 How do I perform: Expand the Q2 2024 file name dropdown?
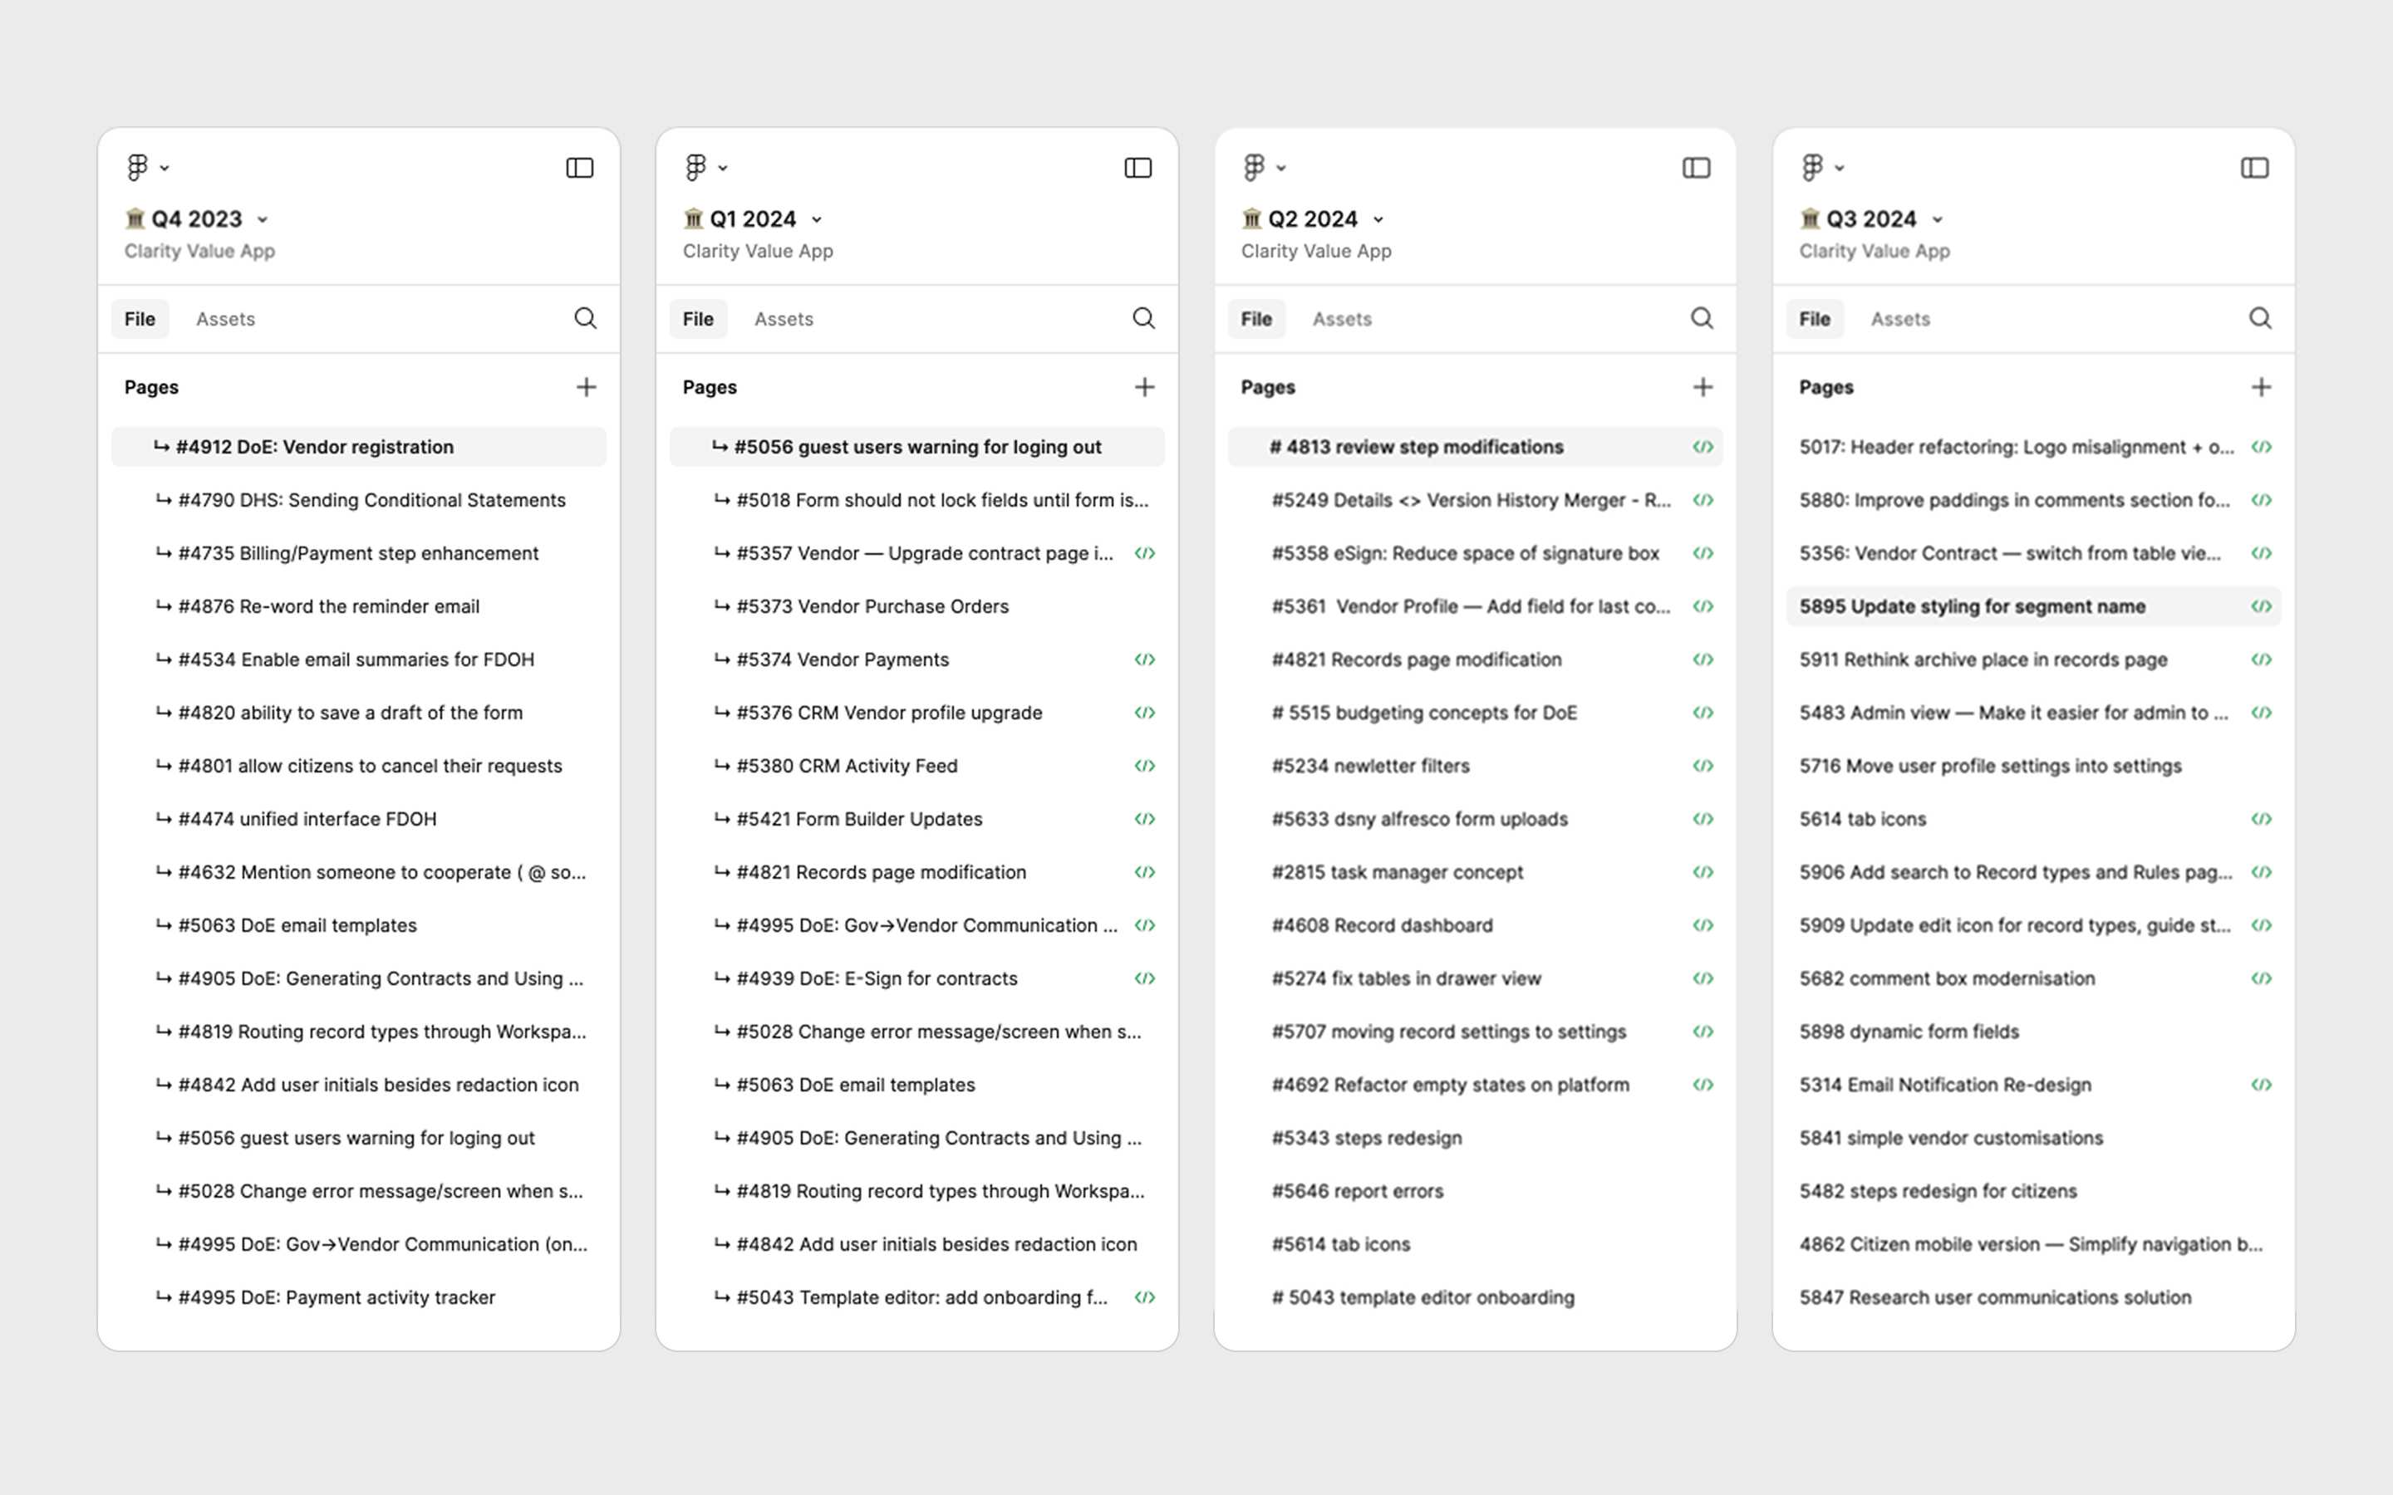(x=1378, y=219)
